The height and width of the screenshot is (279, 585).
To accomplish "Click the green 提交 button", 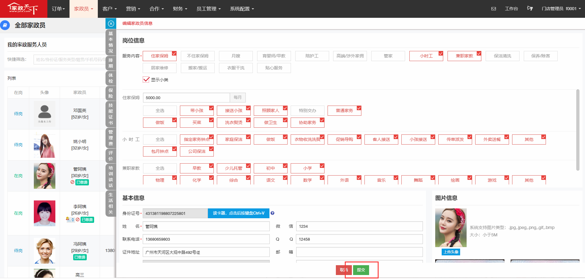I will 361,270.
